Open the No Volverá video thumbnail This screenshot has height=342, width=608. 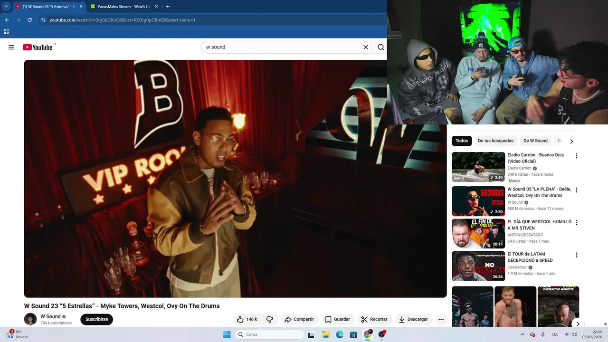pyautogui.click(x=478, y=266)
